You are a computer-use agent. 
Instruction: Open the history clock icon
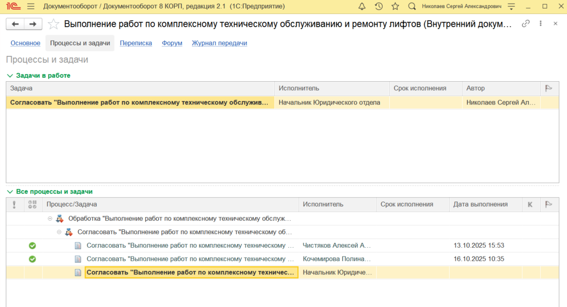[x=379, y=6]
